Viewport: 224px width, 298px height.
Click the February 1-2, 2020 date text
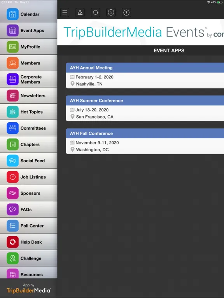(94, 77)
